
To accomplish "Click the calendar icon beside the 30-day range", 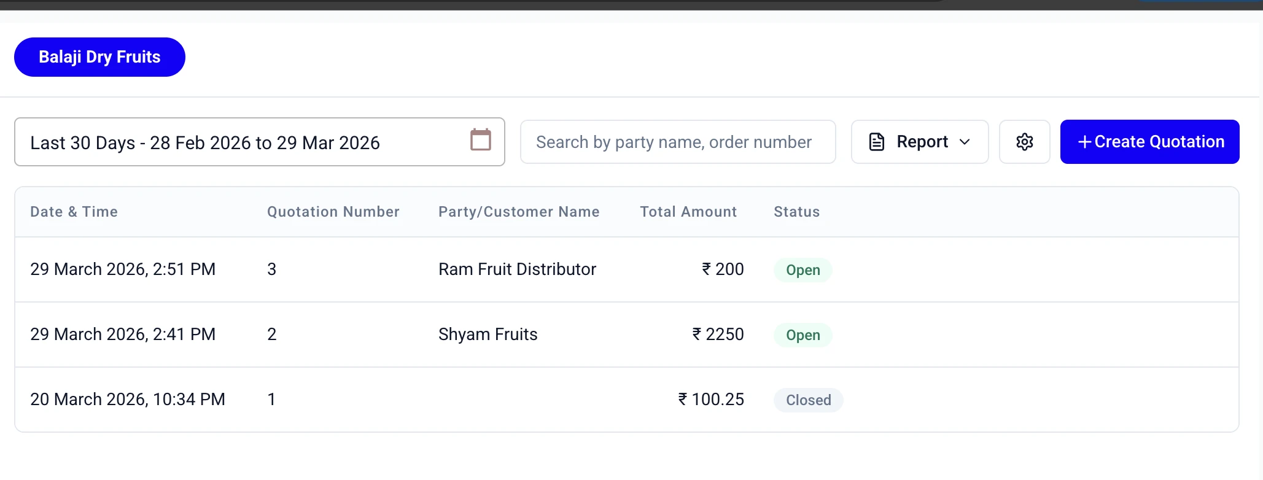I will tap(481, 140).
